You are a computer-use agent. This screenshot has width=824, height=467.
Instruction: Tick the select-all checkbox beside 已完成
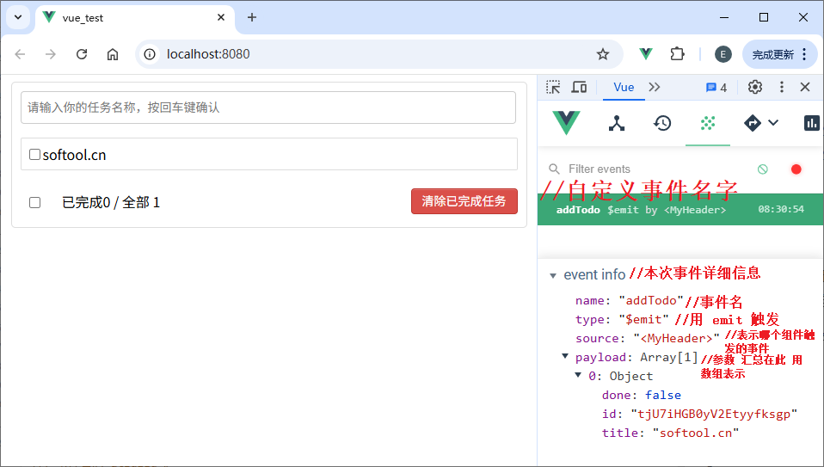pyautogui.click(x=35, y=203)
